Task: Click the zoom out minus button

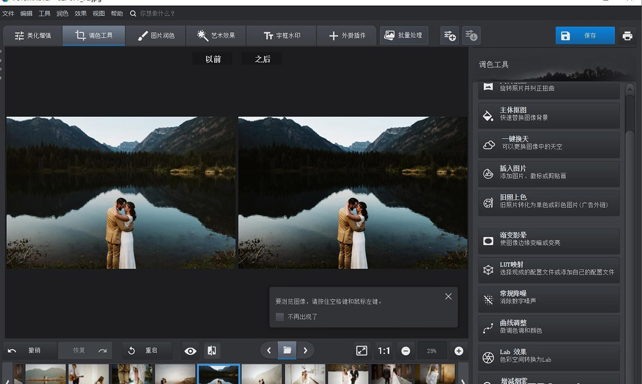Action: tap(406, 351)
